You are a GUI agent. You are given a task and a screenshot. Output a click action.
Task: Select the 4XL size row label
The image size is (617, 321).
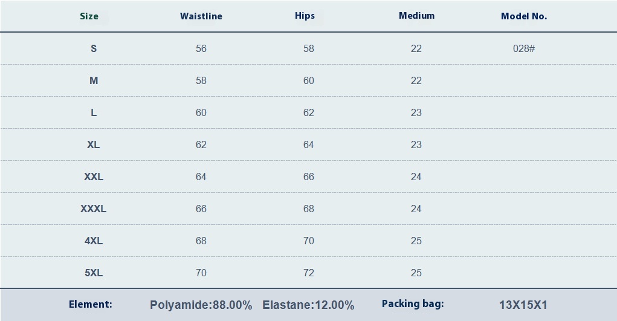[x=94, y=241]
